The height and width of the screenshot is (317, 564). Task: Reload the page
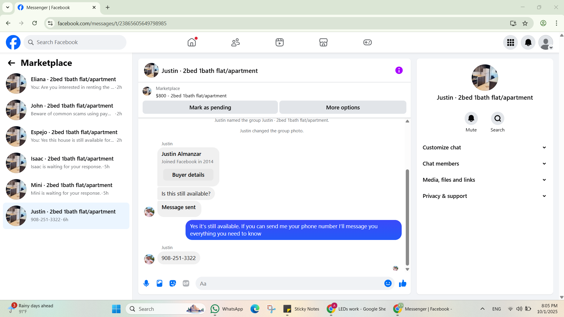34,23
